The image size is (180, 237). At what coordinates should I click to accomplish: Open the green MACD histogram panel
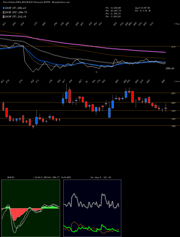tap(31, 208)
